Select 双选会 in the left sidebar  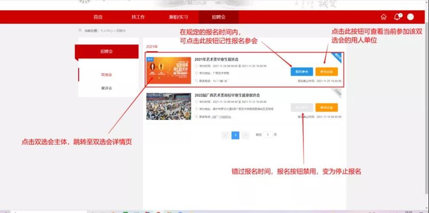pyautogui.click(x=106, y=75)
